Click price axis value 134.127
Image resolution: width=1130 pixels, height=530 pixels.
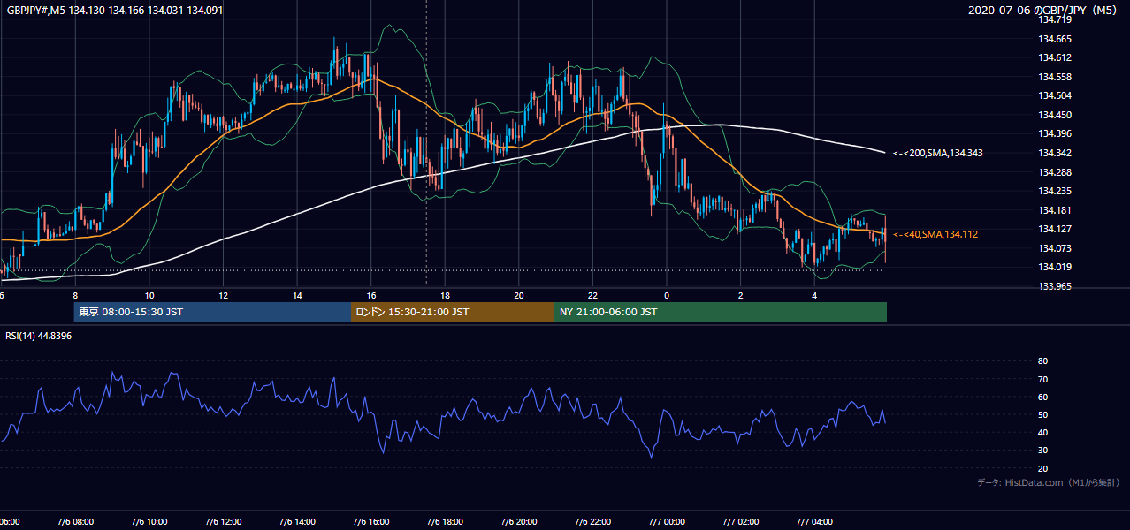(1054, 229)
